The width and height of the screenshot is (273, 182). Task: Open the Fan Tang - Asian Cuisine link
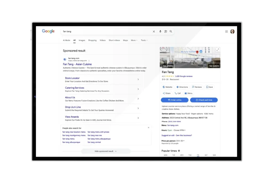click(77, 64)
